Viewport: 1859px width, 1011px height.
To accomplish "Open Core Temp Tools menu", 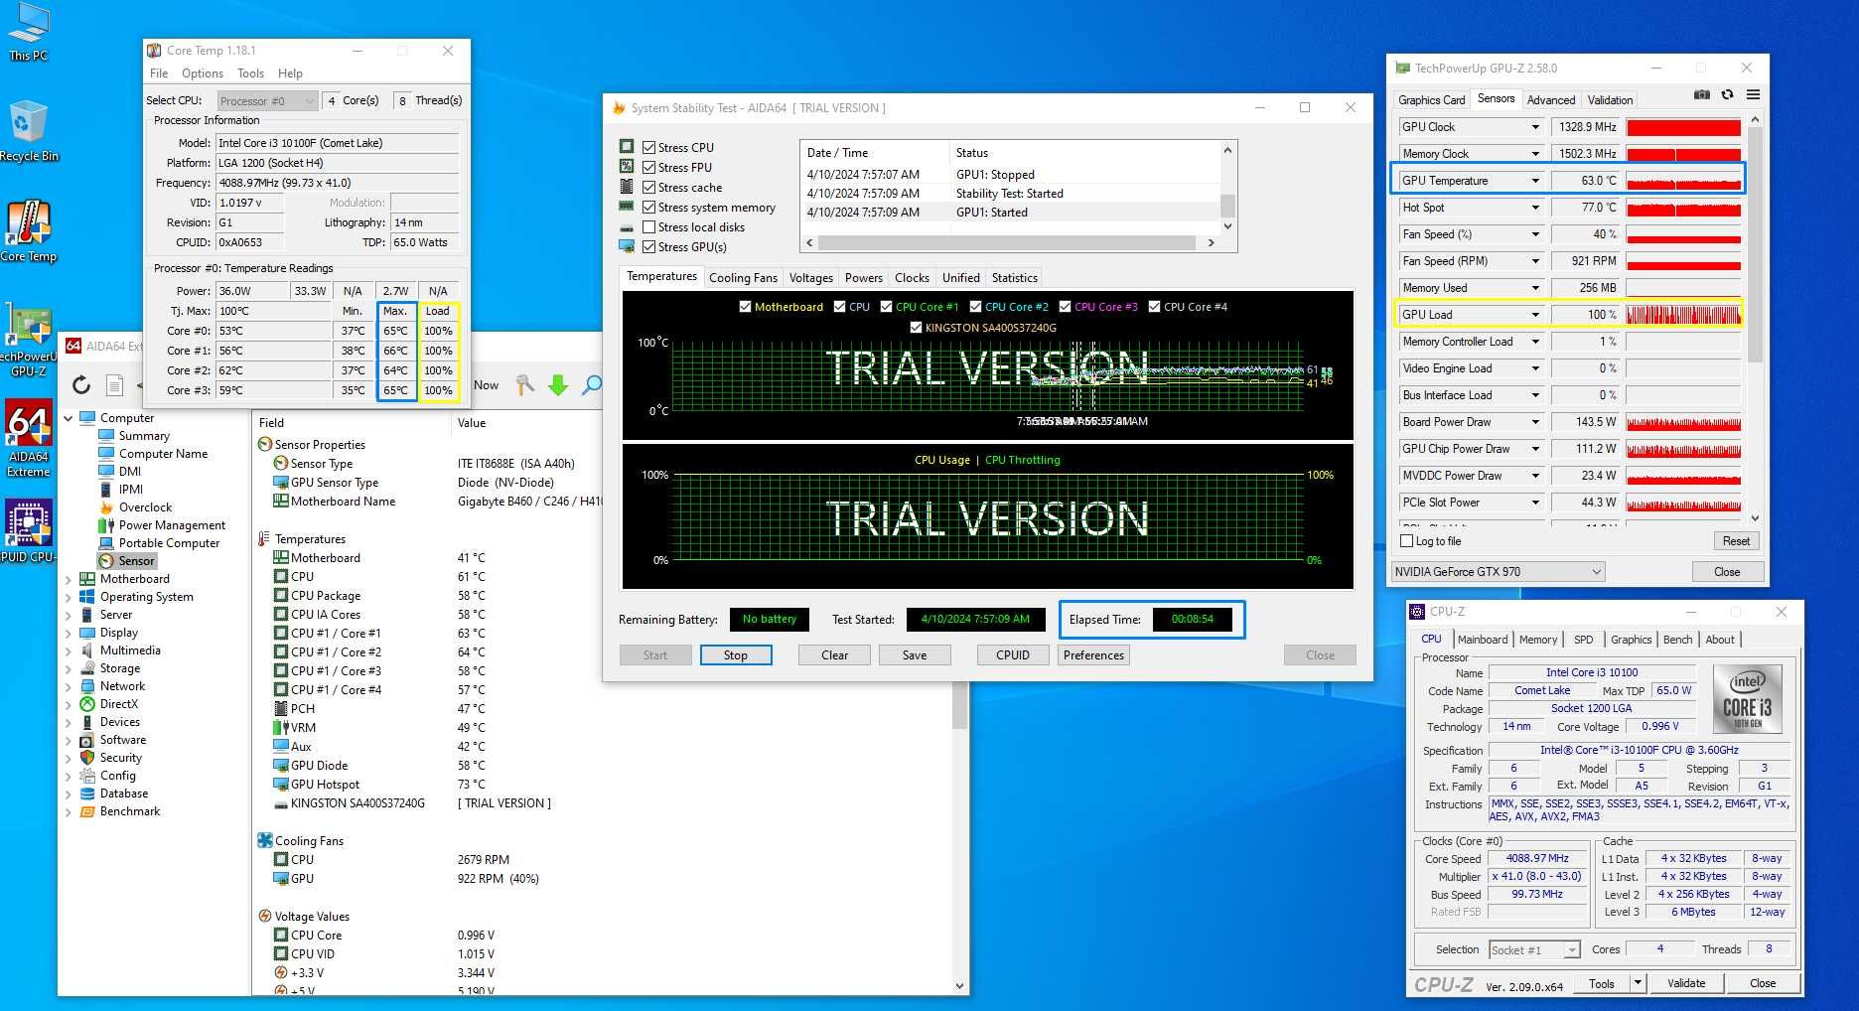I will click(250, 73).
